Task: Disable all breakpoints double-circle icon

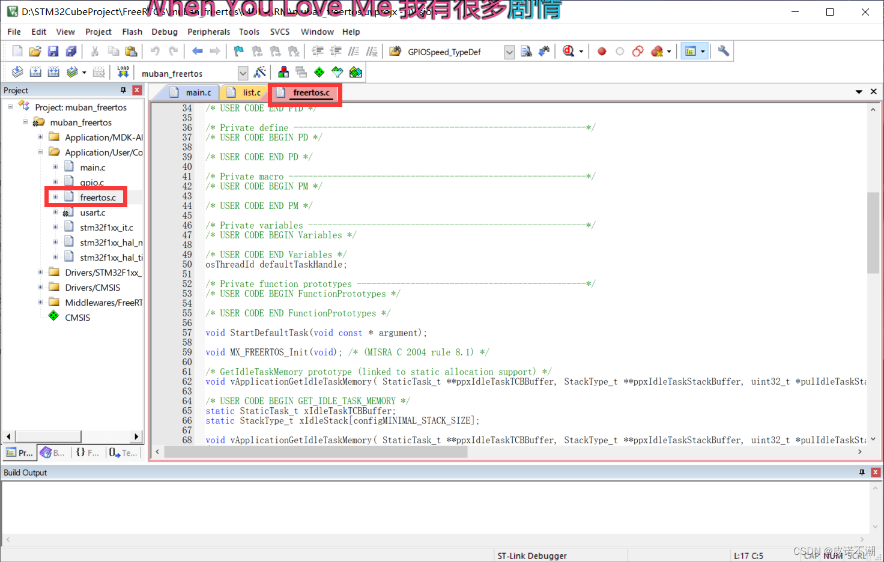Action: tap(638, 52)
